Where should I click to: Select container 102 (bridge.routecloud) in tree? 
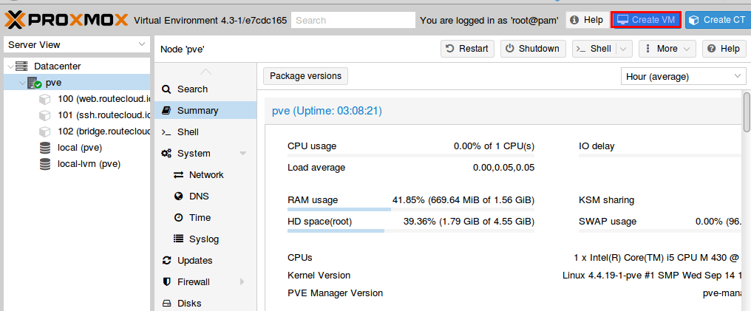(77, 131)
